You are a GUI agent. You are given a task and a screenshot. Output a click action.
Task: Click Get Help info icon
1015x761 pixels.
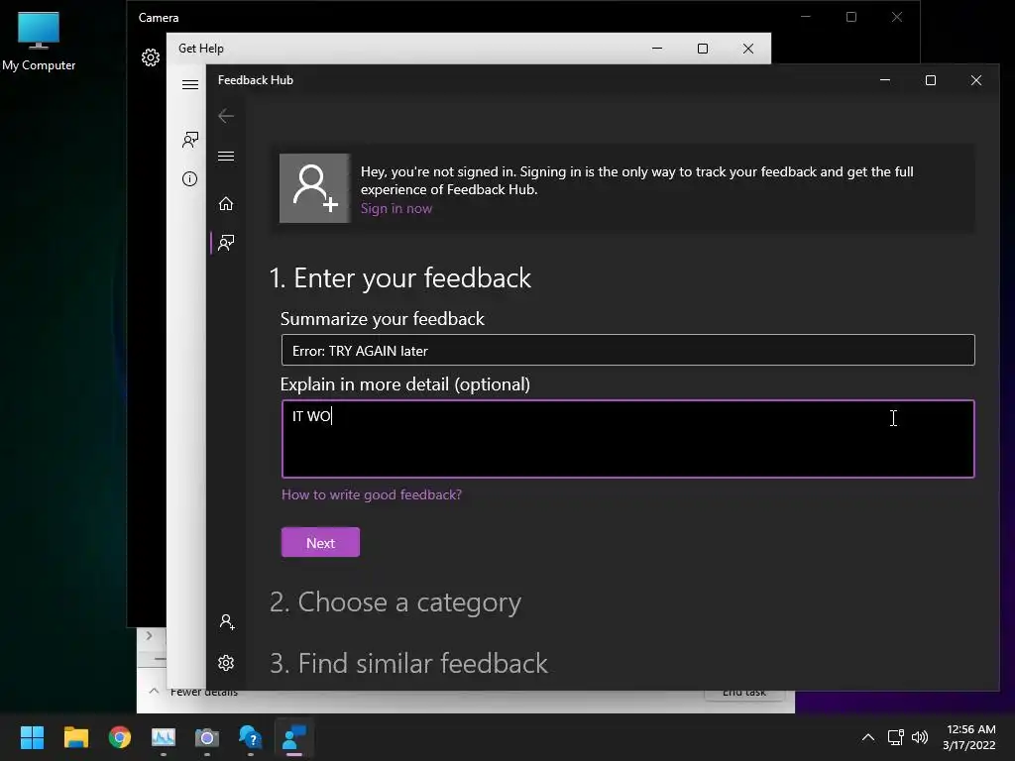point(189,178)
